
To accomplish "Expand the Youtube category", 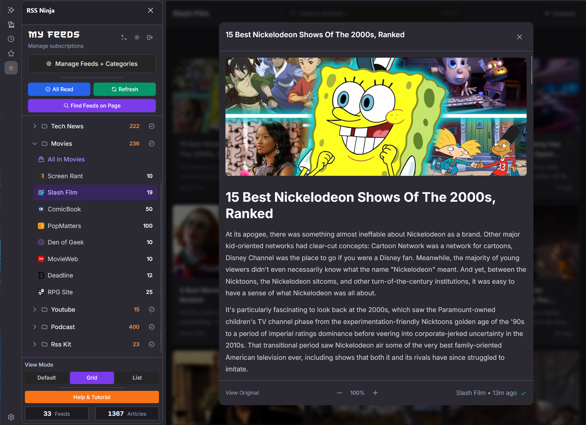I will (x=34, y=309).
